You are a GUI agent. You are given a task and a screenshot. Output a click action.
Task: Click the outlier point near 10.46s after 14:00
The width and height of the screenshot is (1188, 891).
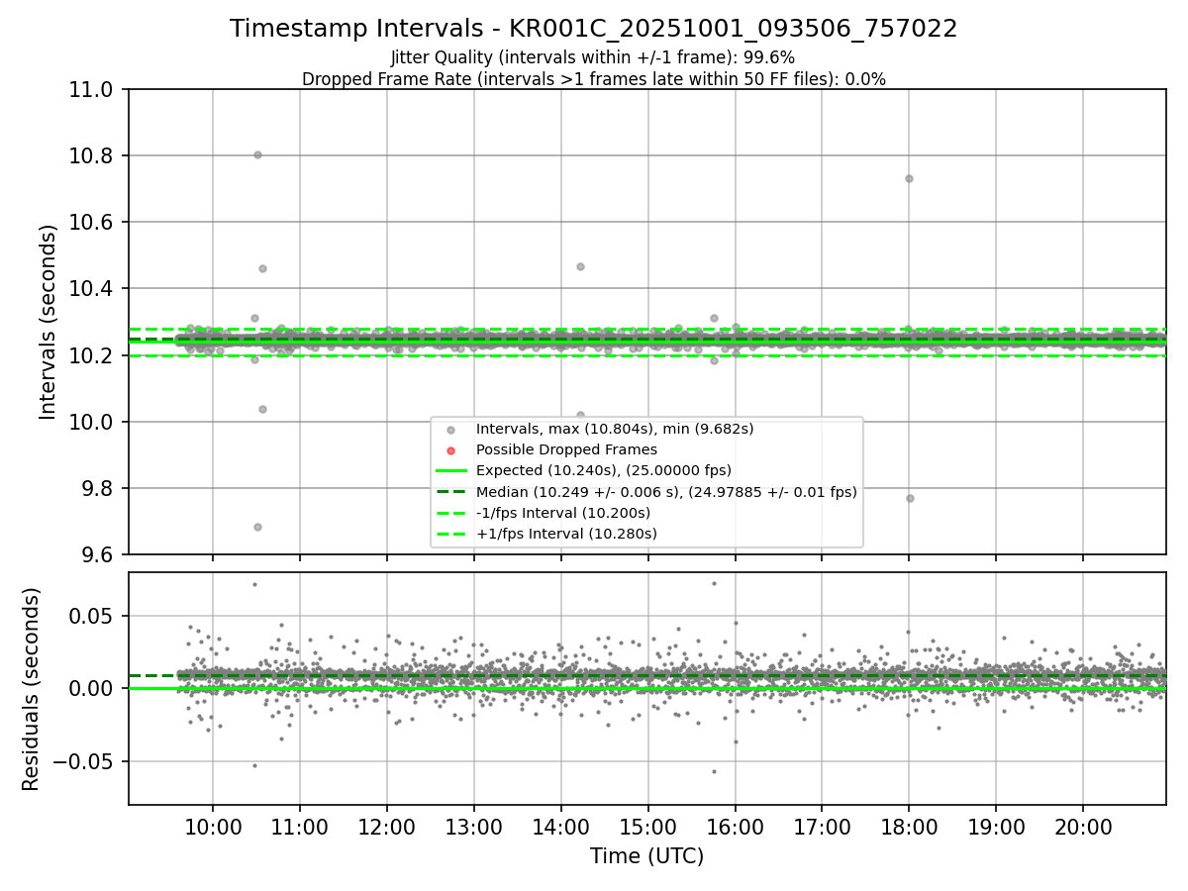[580, 266]
